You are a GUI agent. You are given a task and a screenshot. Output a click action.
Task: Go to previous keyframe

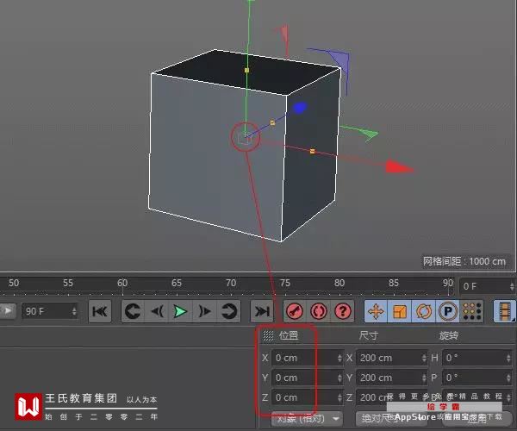click(133, 311)
